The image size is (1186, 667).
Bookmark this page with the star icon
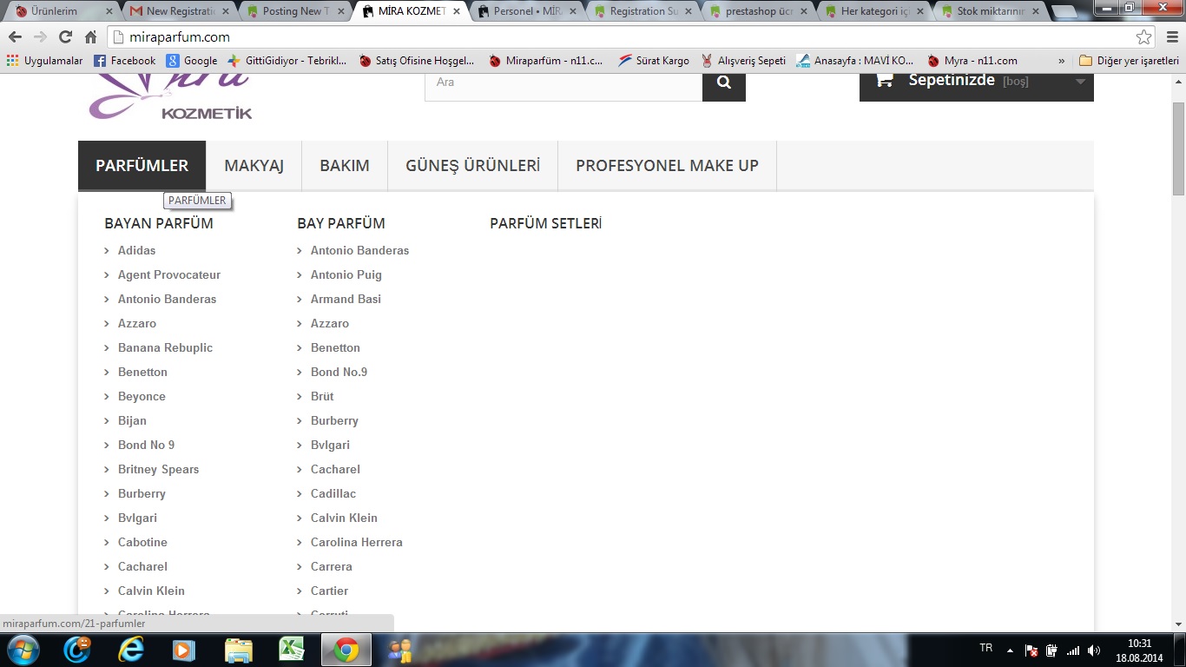(x=1144, y=37)
